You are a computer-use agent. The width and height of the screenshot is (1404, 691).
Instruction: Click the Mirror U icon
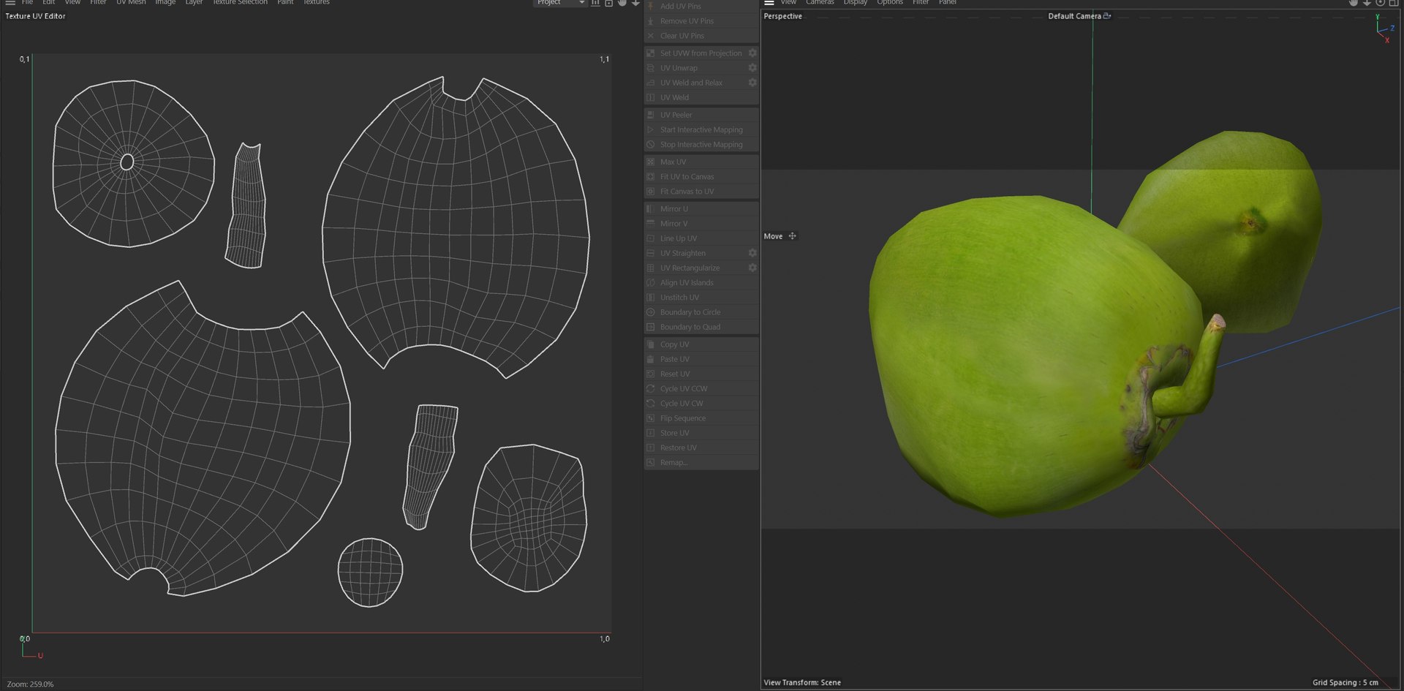[651, 208]
